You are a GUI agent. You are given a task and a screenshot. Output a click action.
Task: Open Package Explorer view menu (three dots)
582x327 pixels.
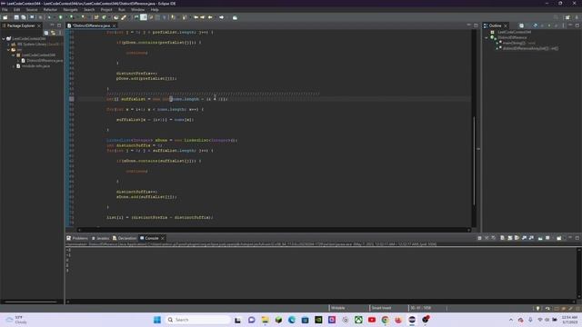[60, 33]
